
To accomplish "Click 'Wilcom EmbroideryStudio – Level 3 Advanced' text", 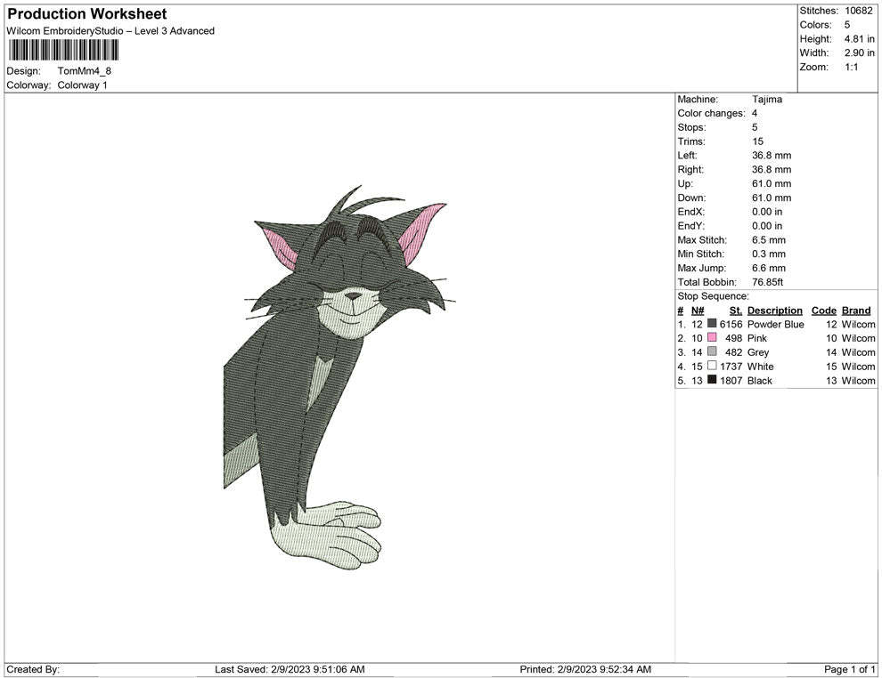I will click(110, 31).
